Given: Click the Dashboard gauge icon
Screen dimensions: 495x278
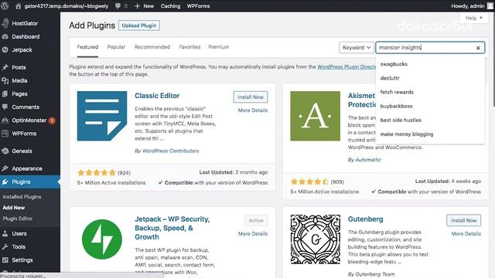Looking at the screenshot, I should [5, 36].
